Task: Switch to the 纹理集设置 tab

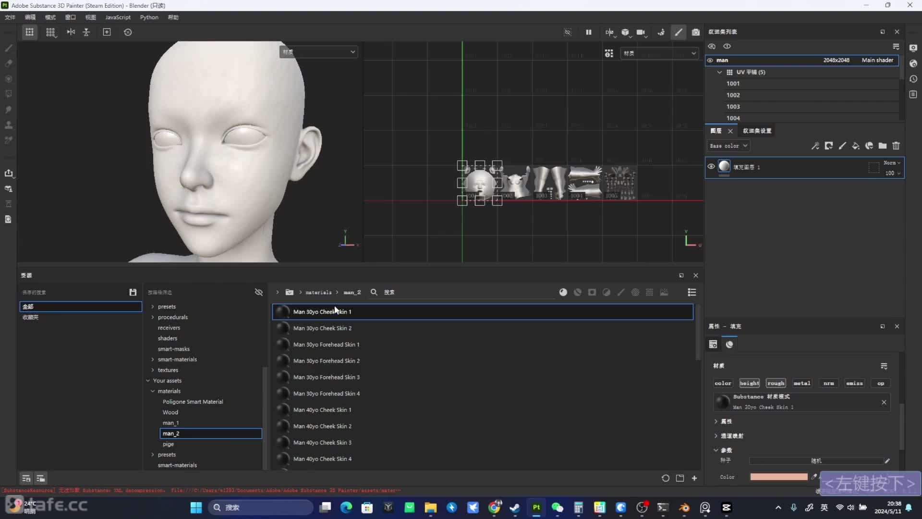Action: [x=757, y=131]
